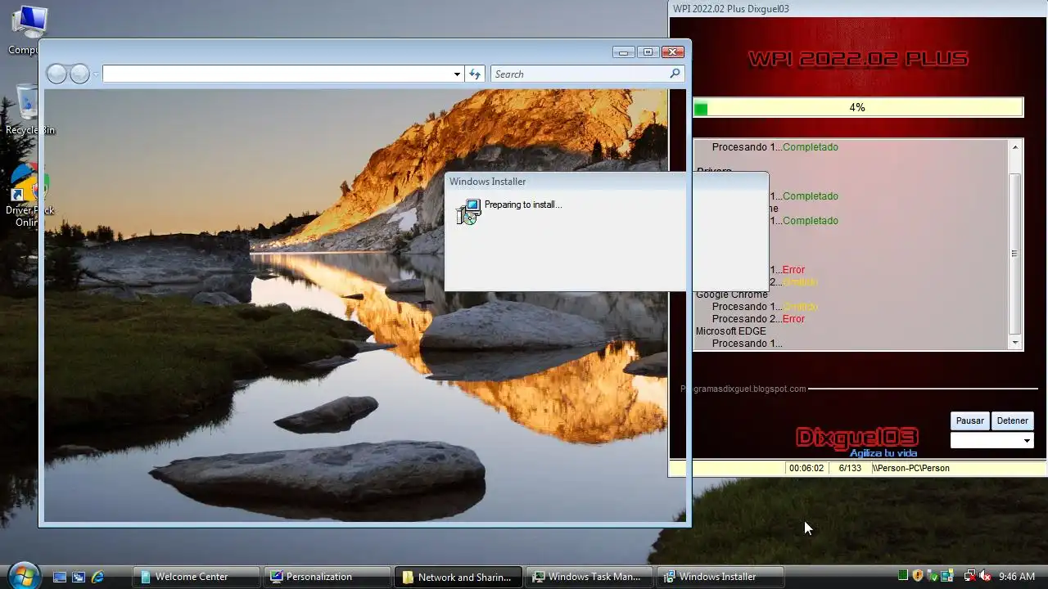Image resolution: width=1048 pixels, height=589 pixels.
Task: Click the Forward arrow in the Explorer window
Action: [x=79, y=74]
